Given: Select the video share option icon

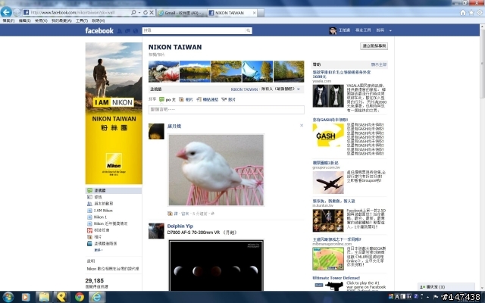Looking at the screenshot, I should pyautogui.click(x=224, y=99).
